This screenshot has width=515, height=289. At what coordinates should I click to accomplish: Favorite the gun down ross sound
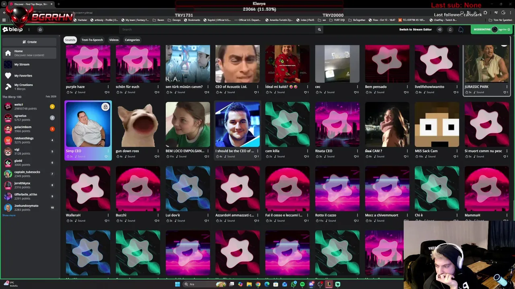coord(157,157)
